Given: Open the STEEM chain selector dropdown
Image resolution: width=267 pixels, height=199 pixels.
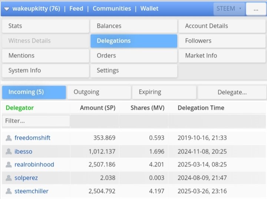Looking at the screenshot, I should point(229,9).
